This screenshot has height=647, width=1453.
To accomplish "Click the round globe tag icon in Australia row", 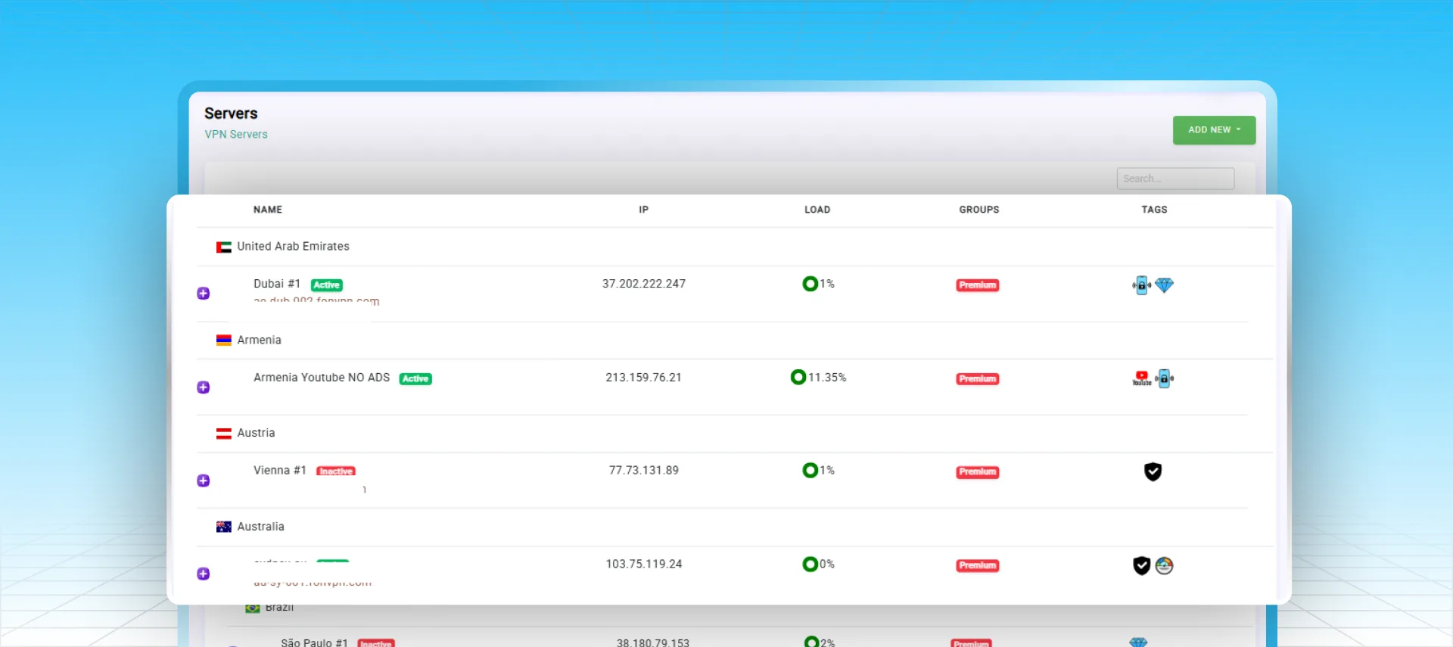I will point(1164,565).
